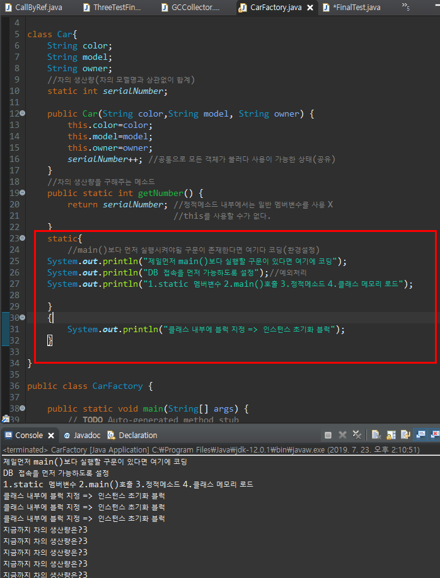440x578 pixels.
Task: Click 'DB 접속을 먼저 가능하도록 설정' in console output
Action: click(x=55, y=473)
